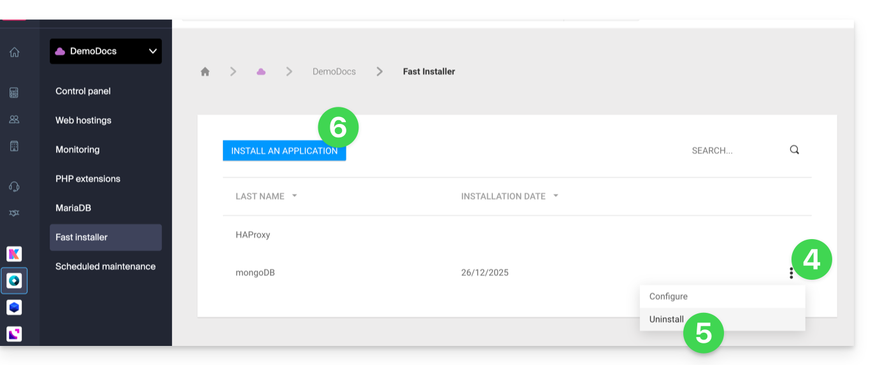This screenshot has height=365, width=873.
Task: Click Install an Application button
Action: [284, 151]
